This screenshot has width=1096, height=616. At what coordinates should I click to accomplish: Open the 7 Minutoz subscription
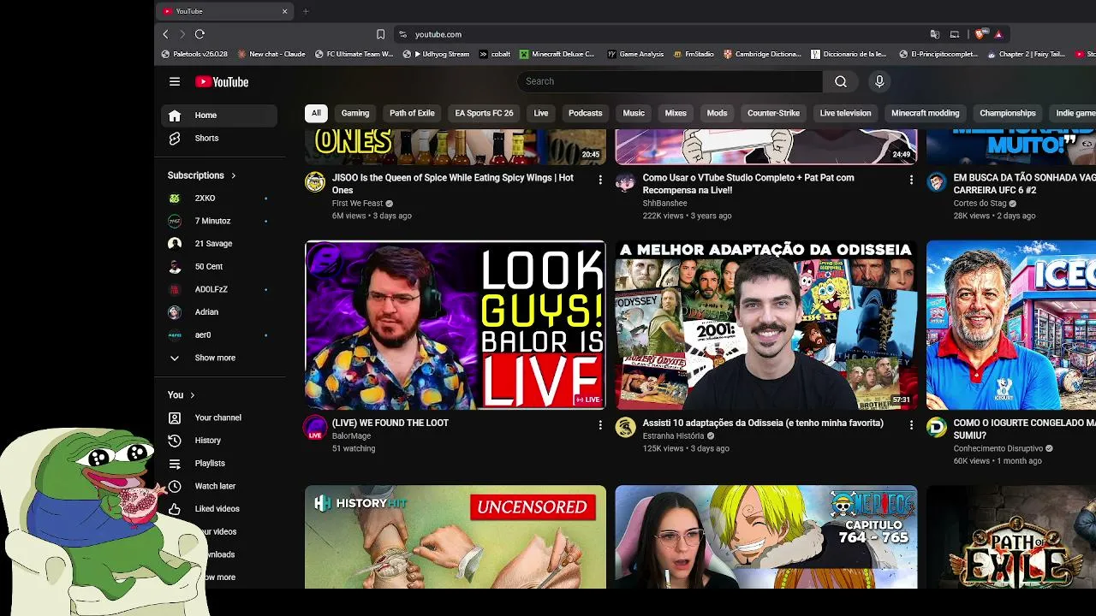click(x=219, y=221)
